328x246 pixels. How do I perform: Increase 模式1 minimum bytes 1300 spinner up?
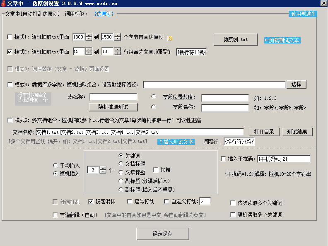point(89,35)
